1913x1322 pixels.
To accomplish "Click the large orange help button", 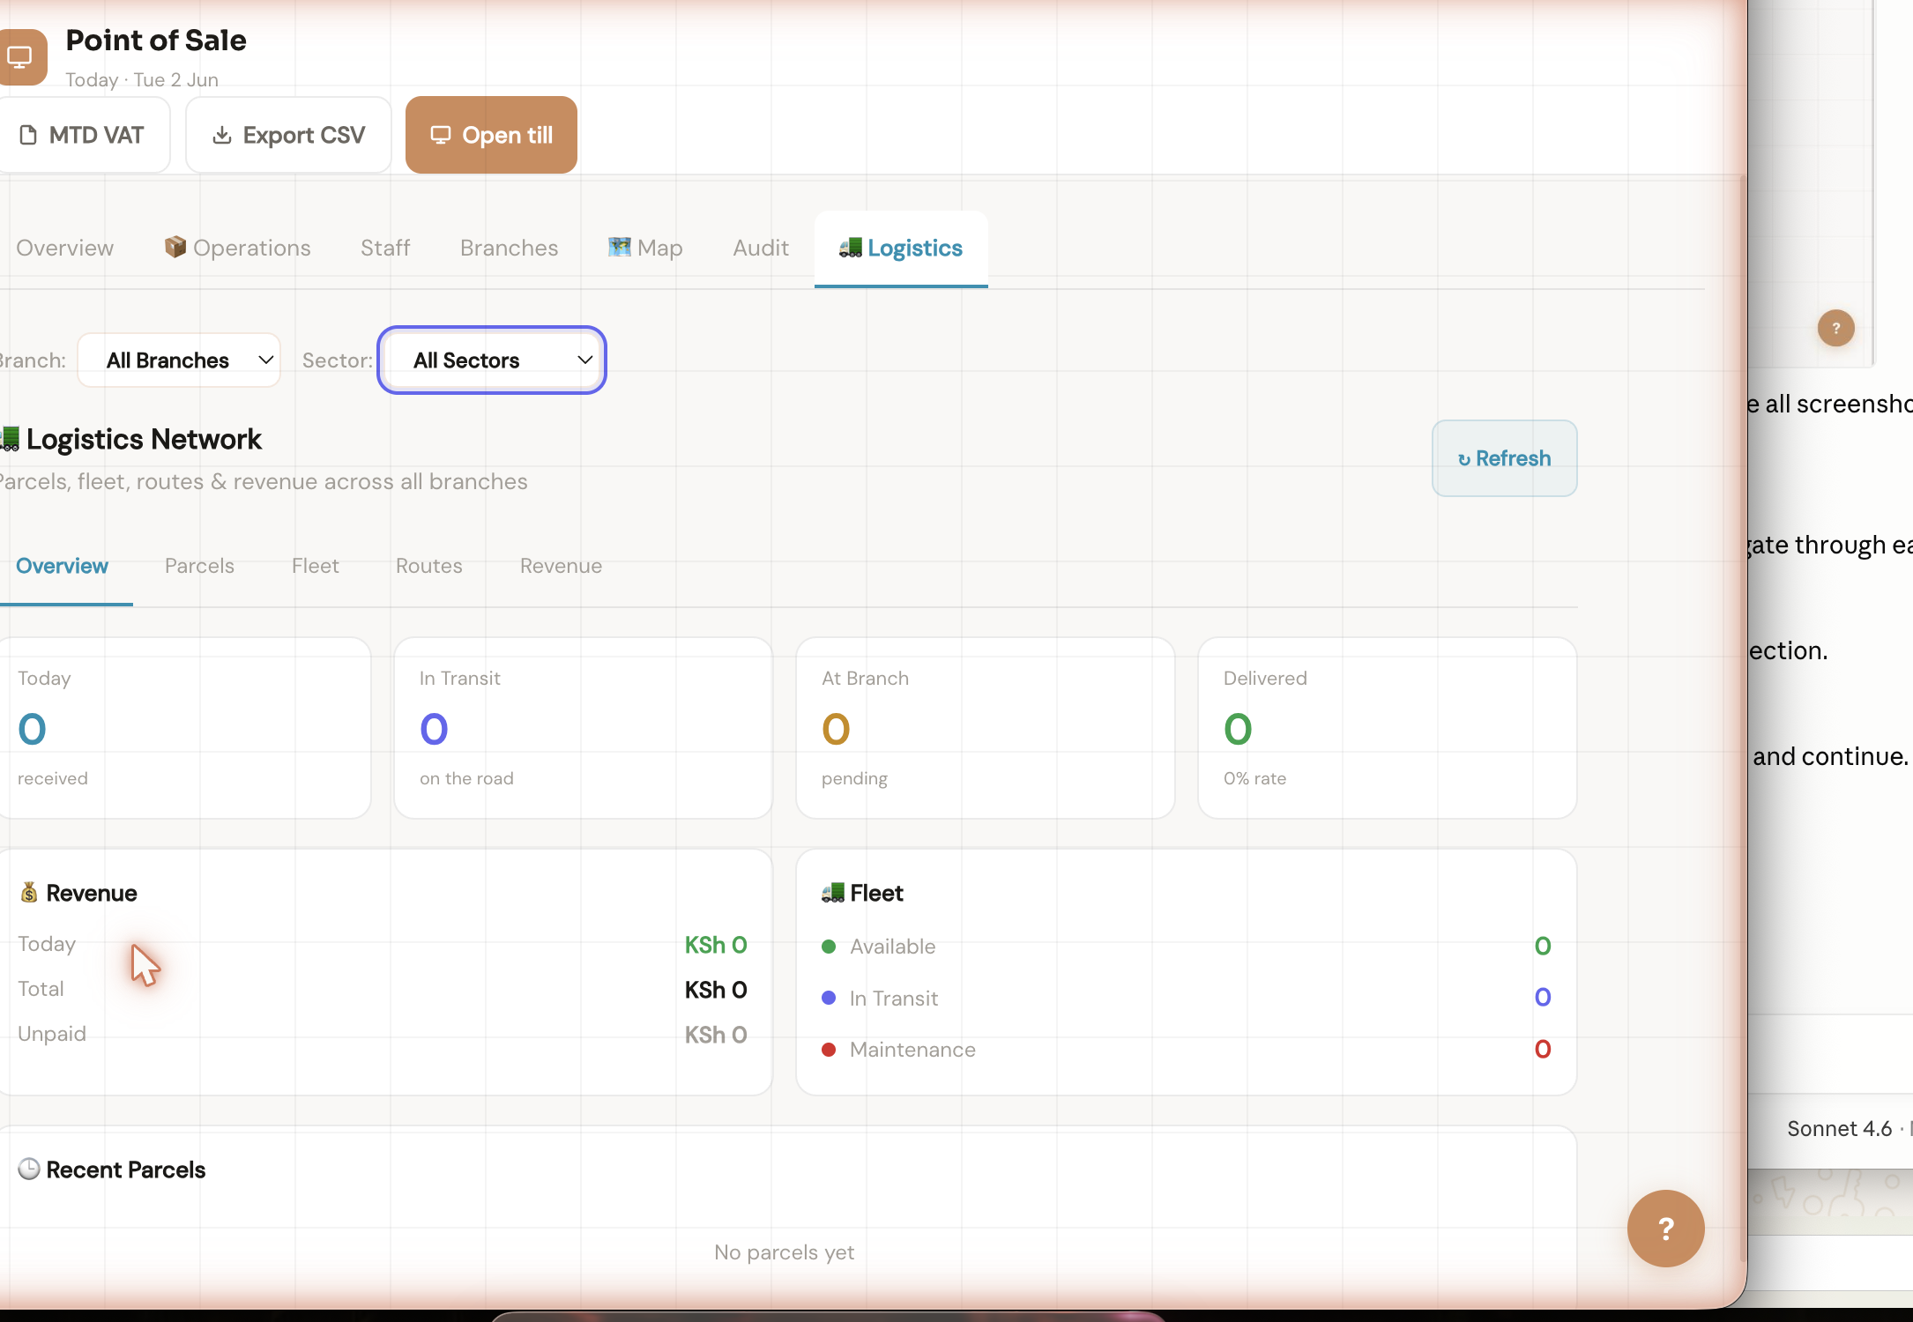I will click(1665, 1228).
